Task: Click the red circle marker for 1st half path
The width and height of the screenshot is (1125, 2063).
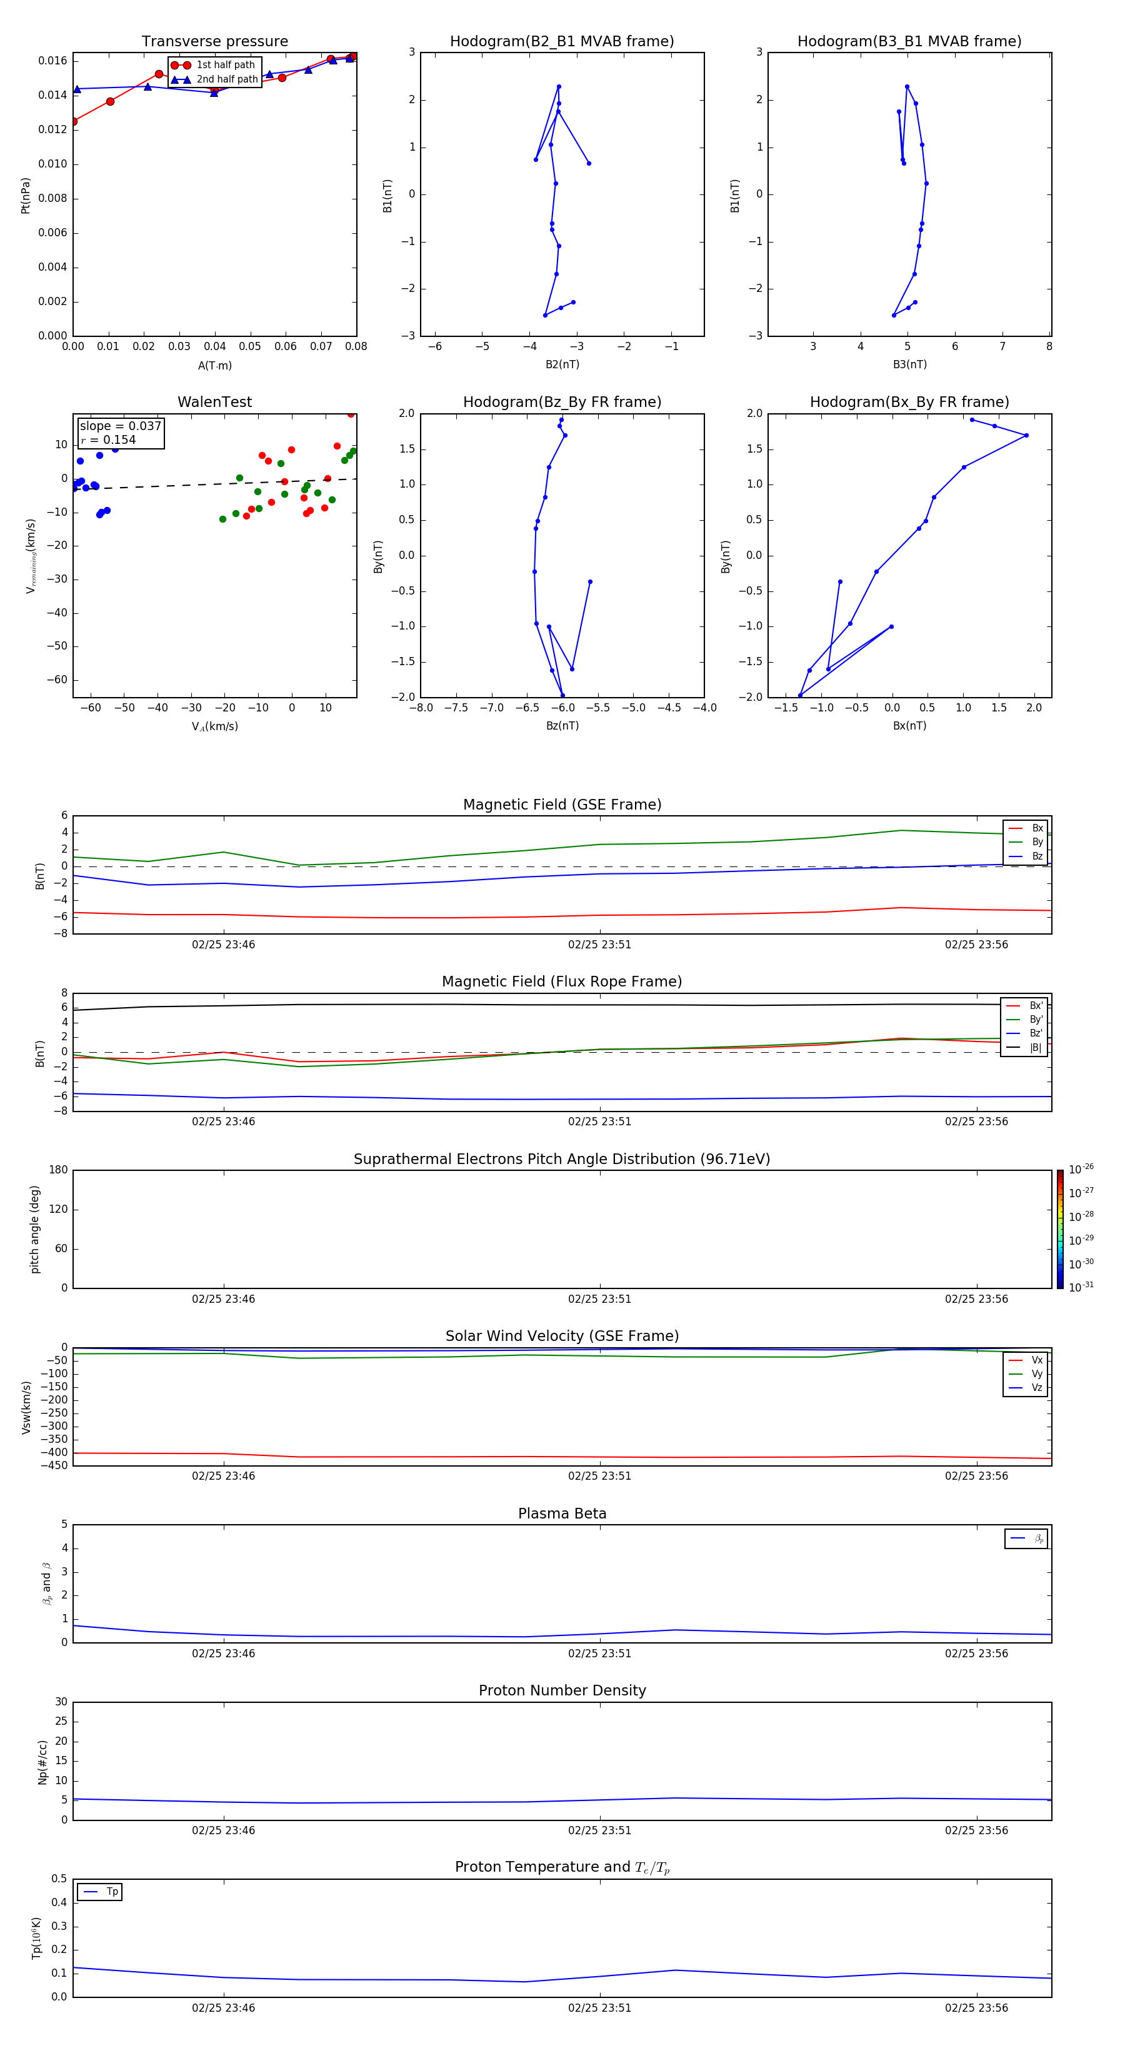Action: [x=180, y=65]
